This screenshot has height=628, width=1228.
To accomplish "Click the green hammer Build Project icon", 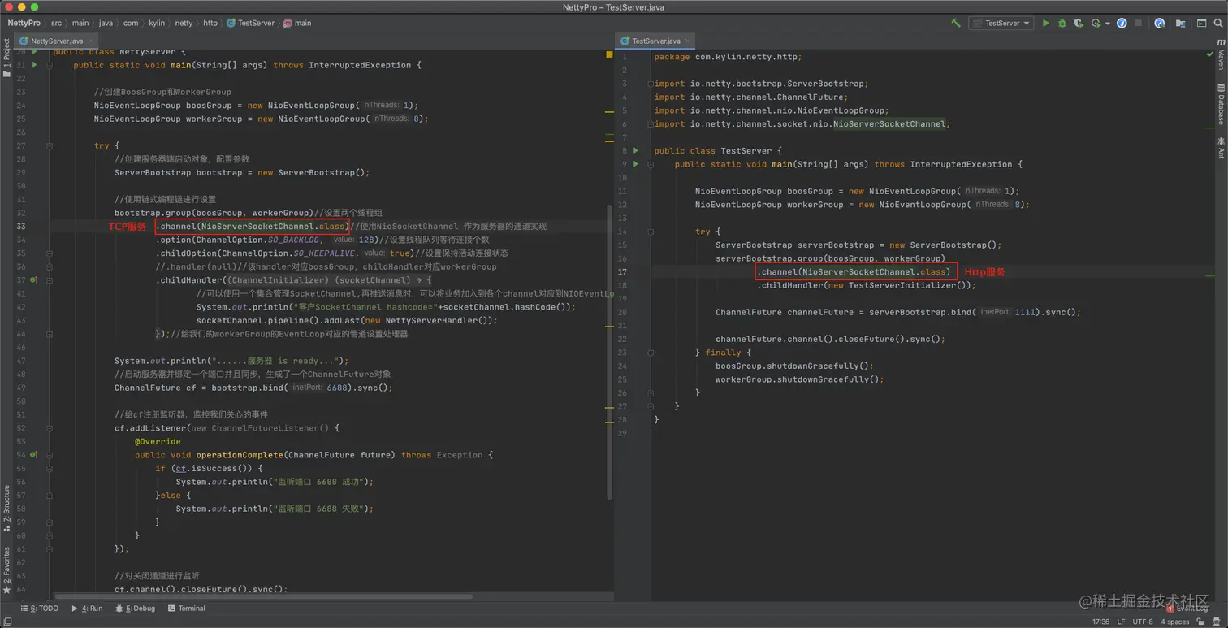I will [x=955, y=24].
